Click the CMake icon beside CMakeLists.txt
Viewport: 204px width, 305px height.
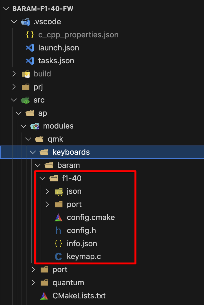click(x=44, y=296)
